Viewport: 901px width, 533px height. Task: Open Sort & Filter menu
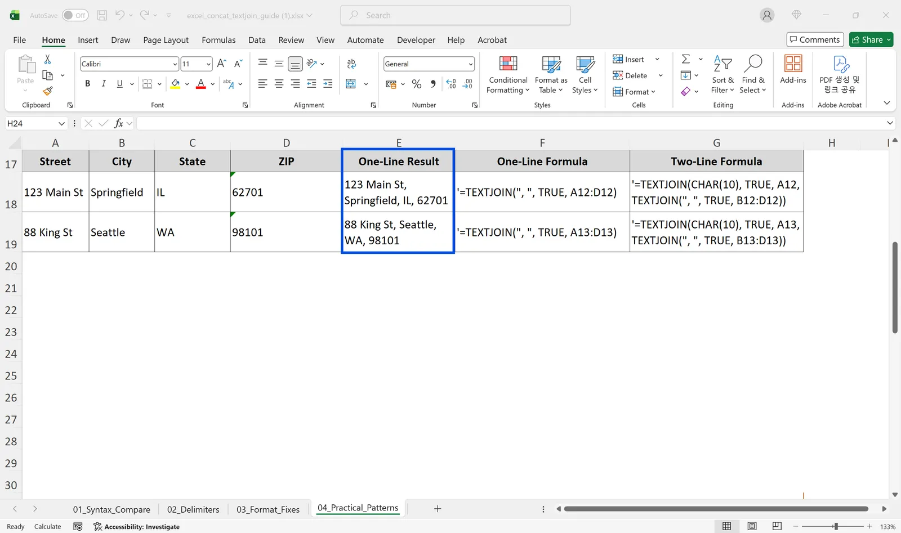click(x=722, y=75)
